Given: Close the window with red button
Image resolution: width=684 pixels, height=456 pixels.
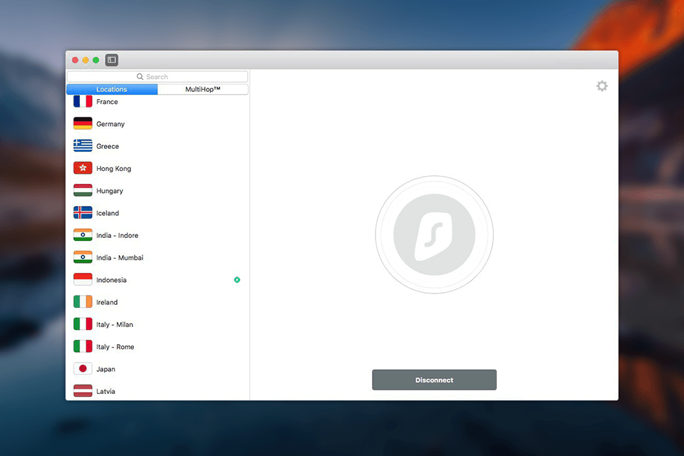Looking at the screenshot, I should tap(75, 60).
